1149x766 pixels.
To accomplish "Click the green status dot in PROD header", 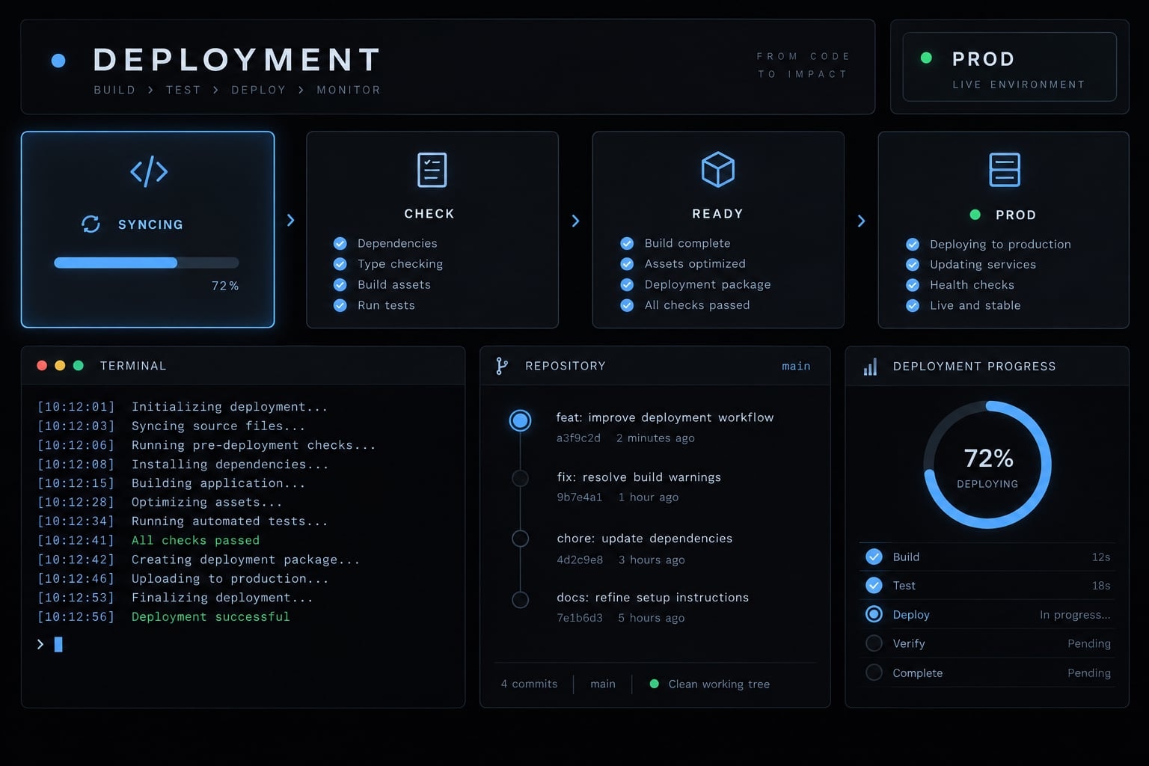I will click(926, 58).
